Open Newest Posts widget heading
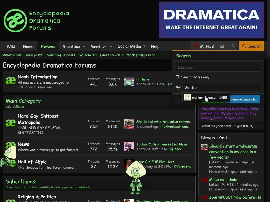This screenshot has height=202, width=270. (x=215, y=138)
